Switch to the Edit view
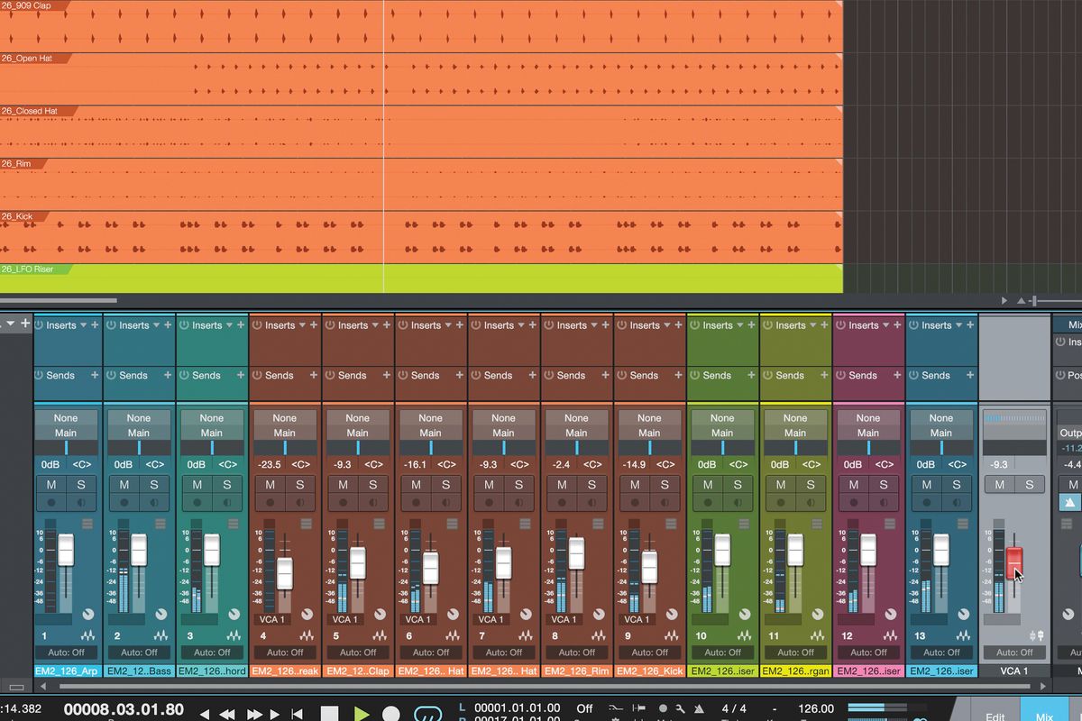The height and width of the screenshot is (721, 1082). click(x=994, y=714)
